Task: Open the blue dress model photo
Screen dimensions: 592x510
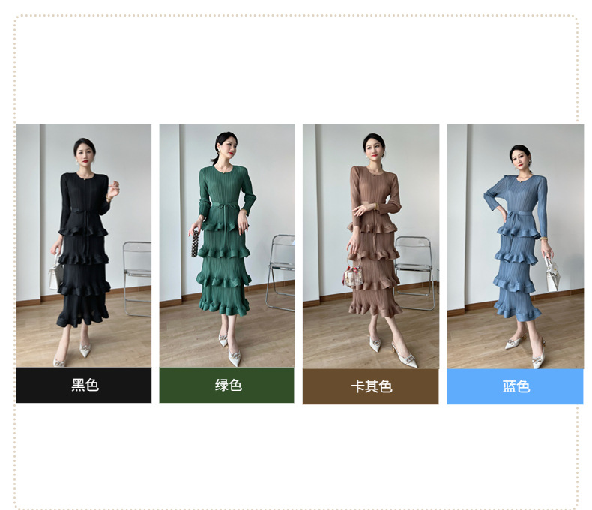Action: tap(516, 246)
